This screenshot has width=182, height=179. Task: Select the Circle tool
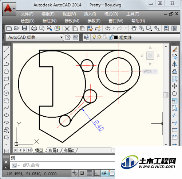(x=6, y=93)
